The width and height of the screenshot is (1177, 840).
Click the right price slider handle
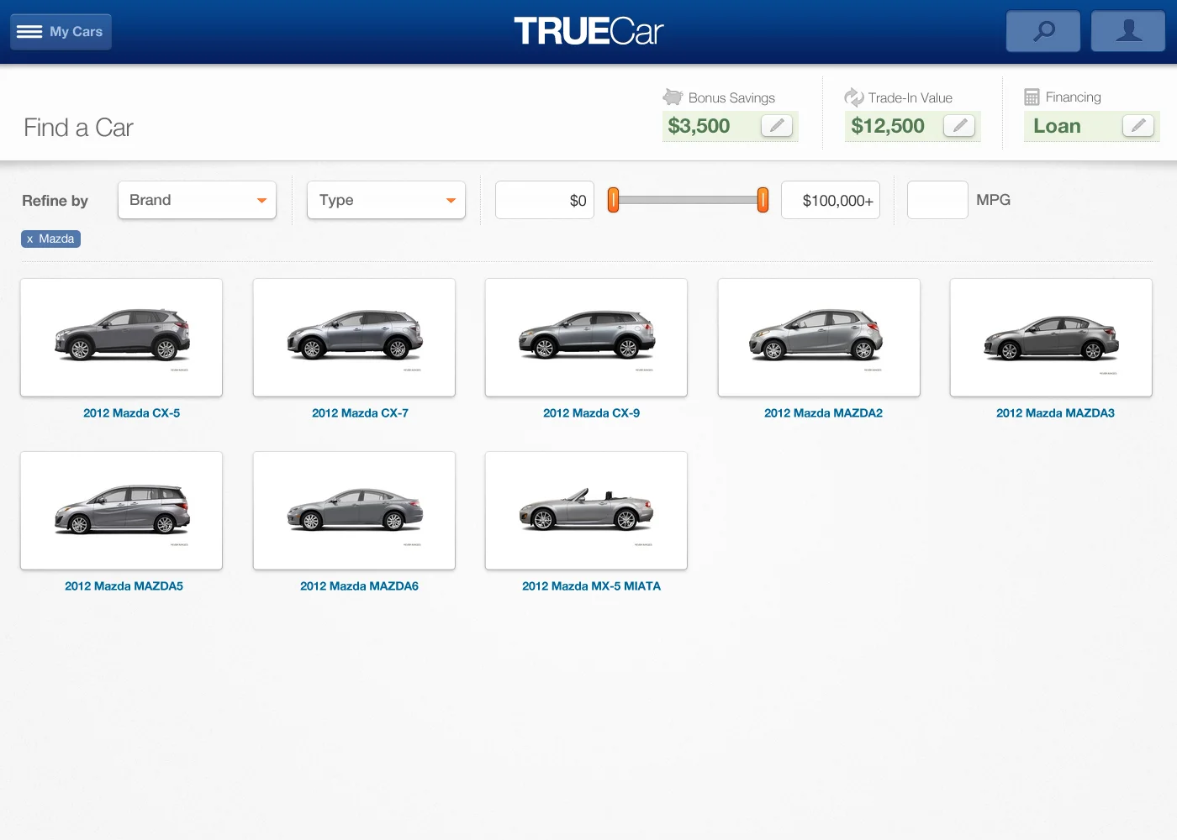[x=763, y=200]
